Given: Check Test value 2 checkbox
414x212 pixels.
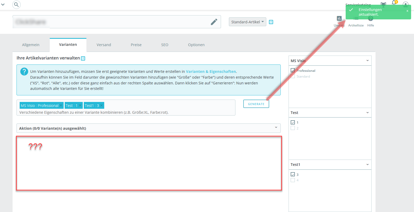Looking at the screenshot, I should (293, 128).
